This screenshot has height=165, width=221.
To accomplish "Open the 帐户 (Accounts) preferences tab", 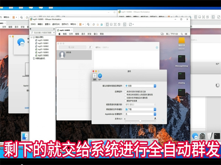I will [100, 76].
